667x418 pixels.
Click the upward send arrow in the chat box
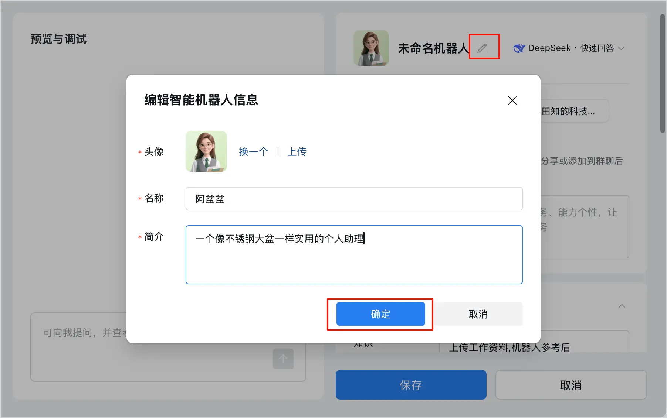tap(283, 359)
